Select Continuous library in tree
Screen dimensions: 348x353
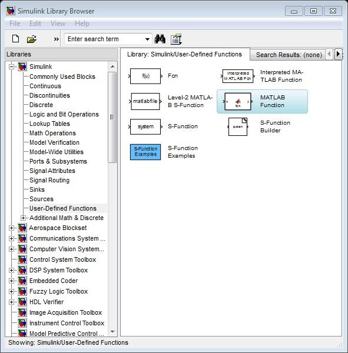pyautogui.click(x=45, y=86)
